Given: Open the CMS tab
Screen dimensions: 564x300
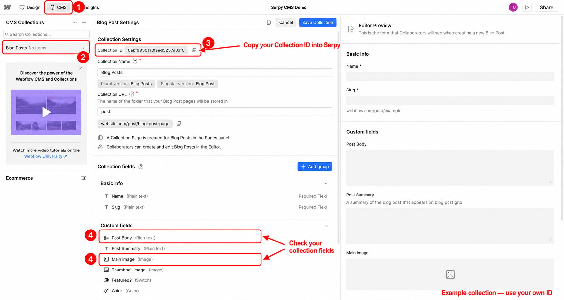Looking at the screenshot, I should 58,7.
